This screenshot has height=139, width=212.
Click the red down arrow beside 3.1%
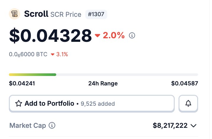point(53,54)
